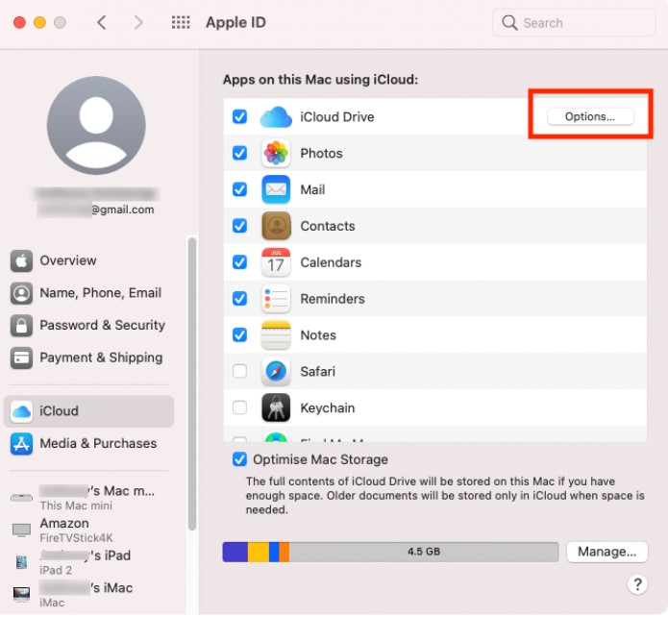Click the Safari compass icon

tap(276, 371)
